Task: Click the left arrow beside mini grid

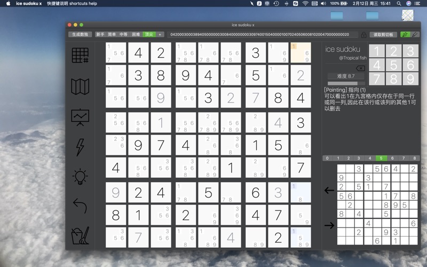Action: pos(329,190)
